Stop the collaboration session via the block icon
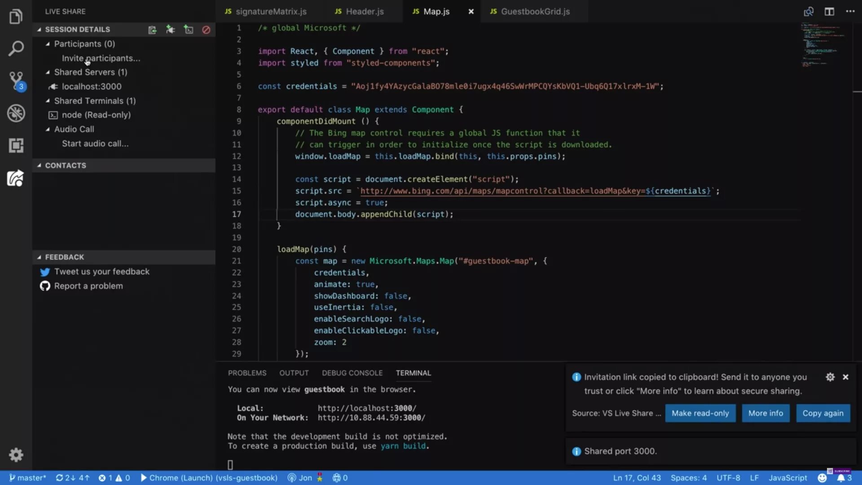Viewport: 862px width, 485px height. point(206,29)
